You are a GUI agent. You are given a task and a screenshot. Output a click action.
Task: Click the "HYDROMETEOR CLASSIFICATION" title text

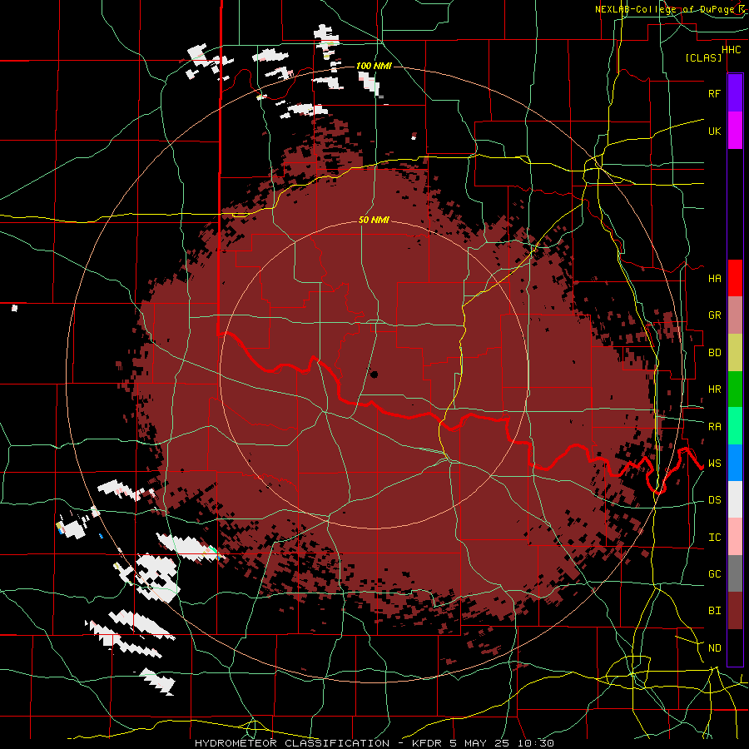tap(292, 743)
